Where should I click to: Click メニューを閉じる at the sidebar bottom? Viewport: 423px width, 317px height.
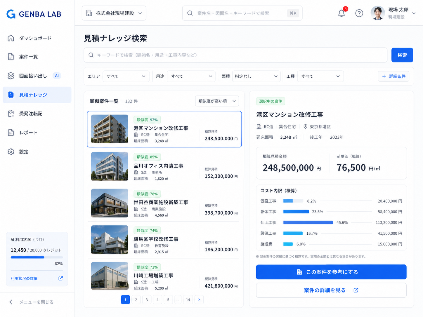point(36,302)
